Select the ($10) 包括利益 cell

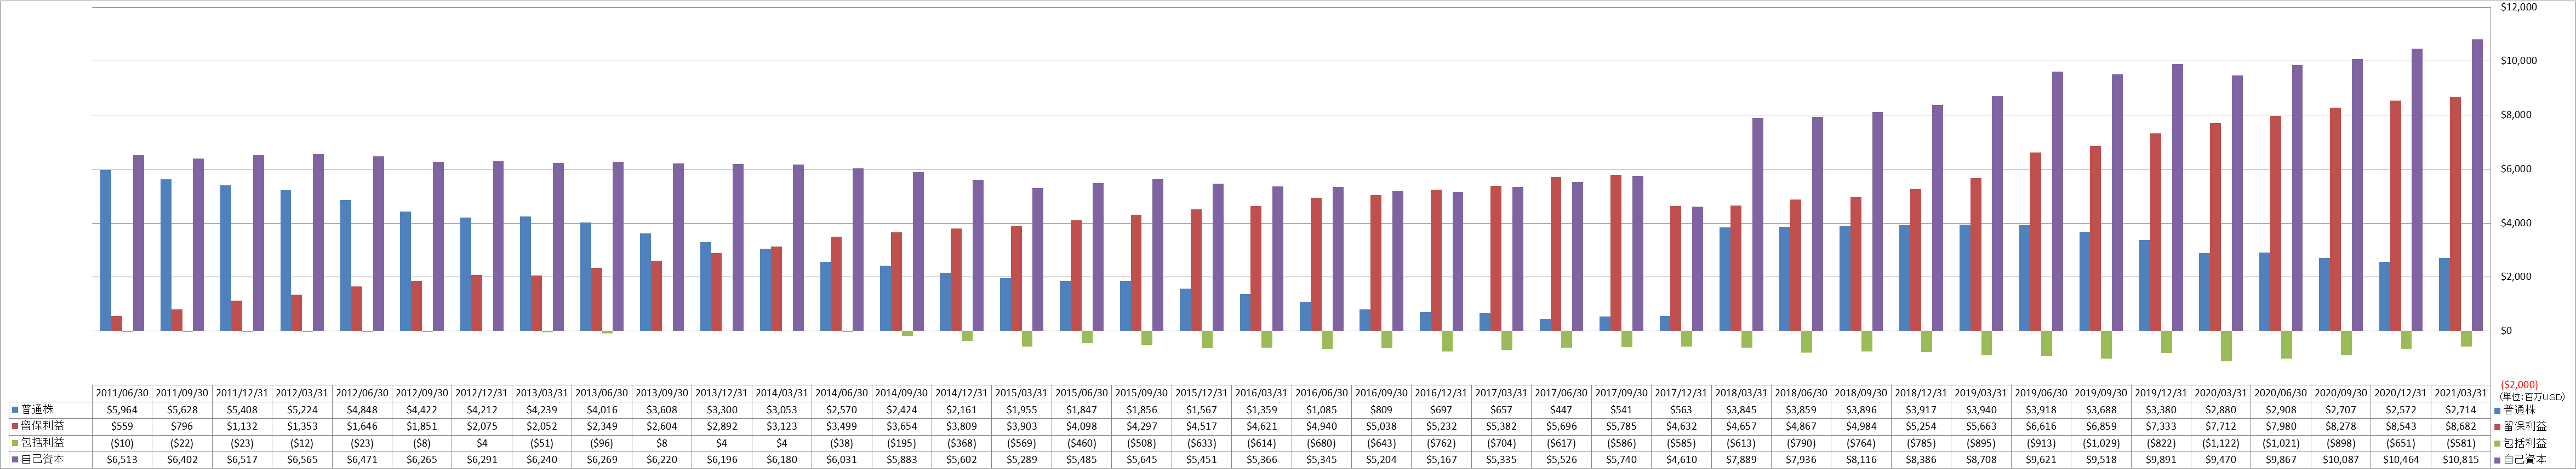click(x=123, y=443)
